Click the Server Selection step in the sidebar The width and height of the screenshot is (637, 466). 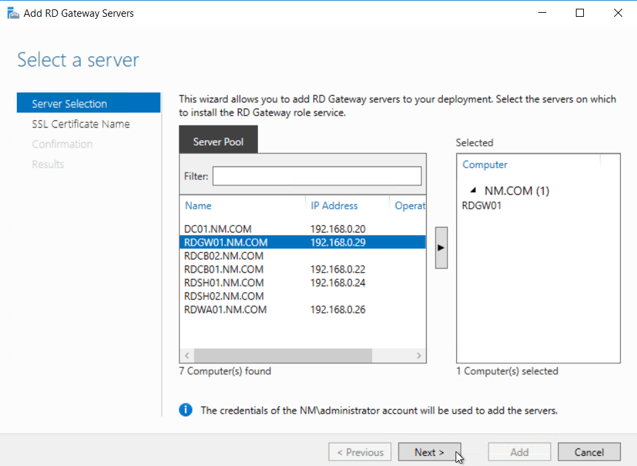point(69,103)
